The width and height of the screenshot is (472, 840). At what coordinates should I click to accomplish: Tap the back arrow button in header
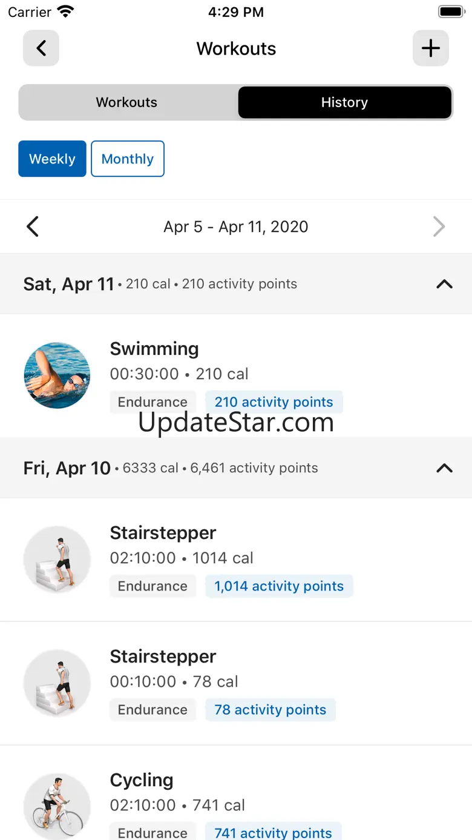point(41,48)
